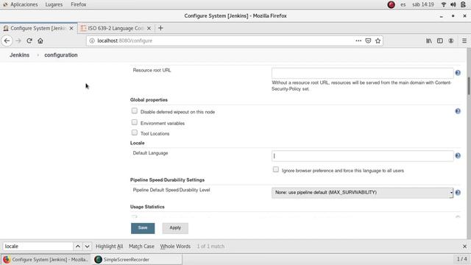Viewport: 471px width, 265px height.
Task: Click in the Resource root URL field
Action: [x=362, y=73]
